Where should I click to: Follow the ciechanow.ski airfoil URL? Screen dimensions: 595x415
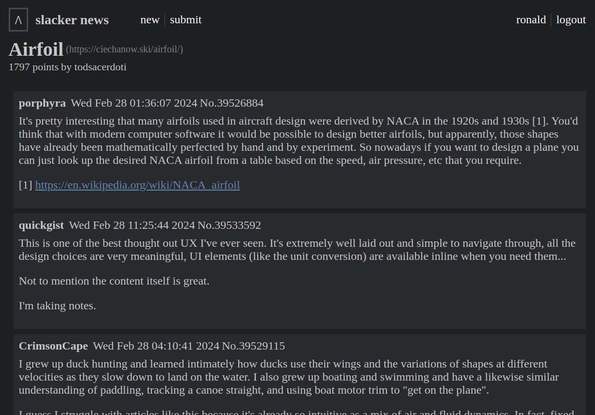[x=124, y=49]
